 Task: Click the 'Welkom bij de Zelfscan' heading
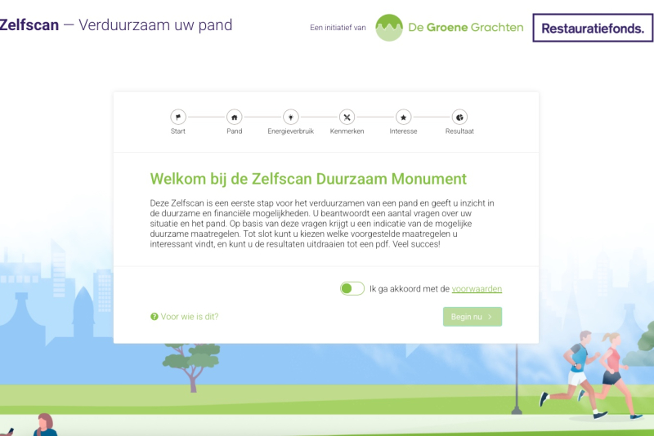tap(308, 179)
